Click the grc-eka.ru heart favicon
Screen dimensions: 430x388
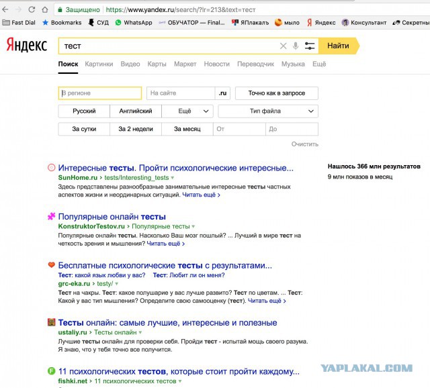click(x=51, y=264)
